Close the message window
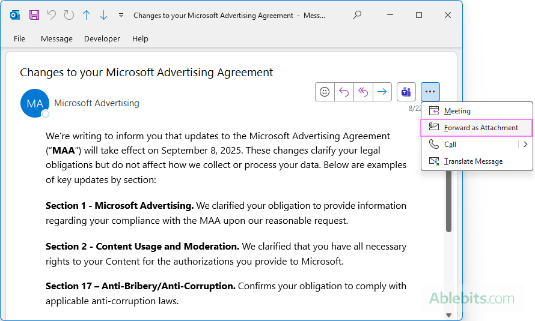 click(448, 15)
